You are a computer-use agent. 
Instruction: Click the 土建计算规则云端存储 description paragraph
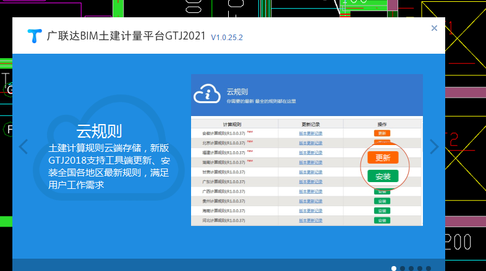[109, 167]
